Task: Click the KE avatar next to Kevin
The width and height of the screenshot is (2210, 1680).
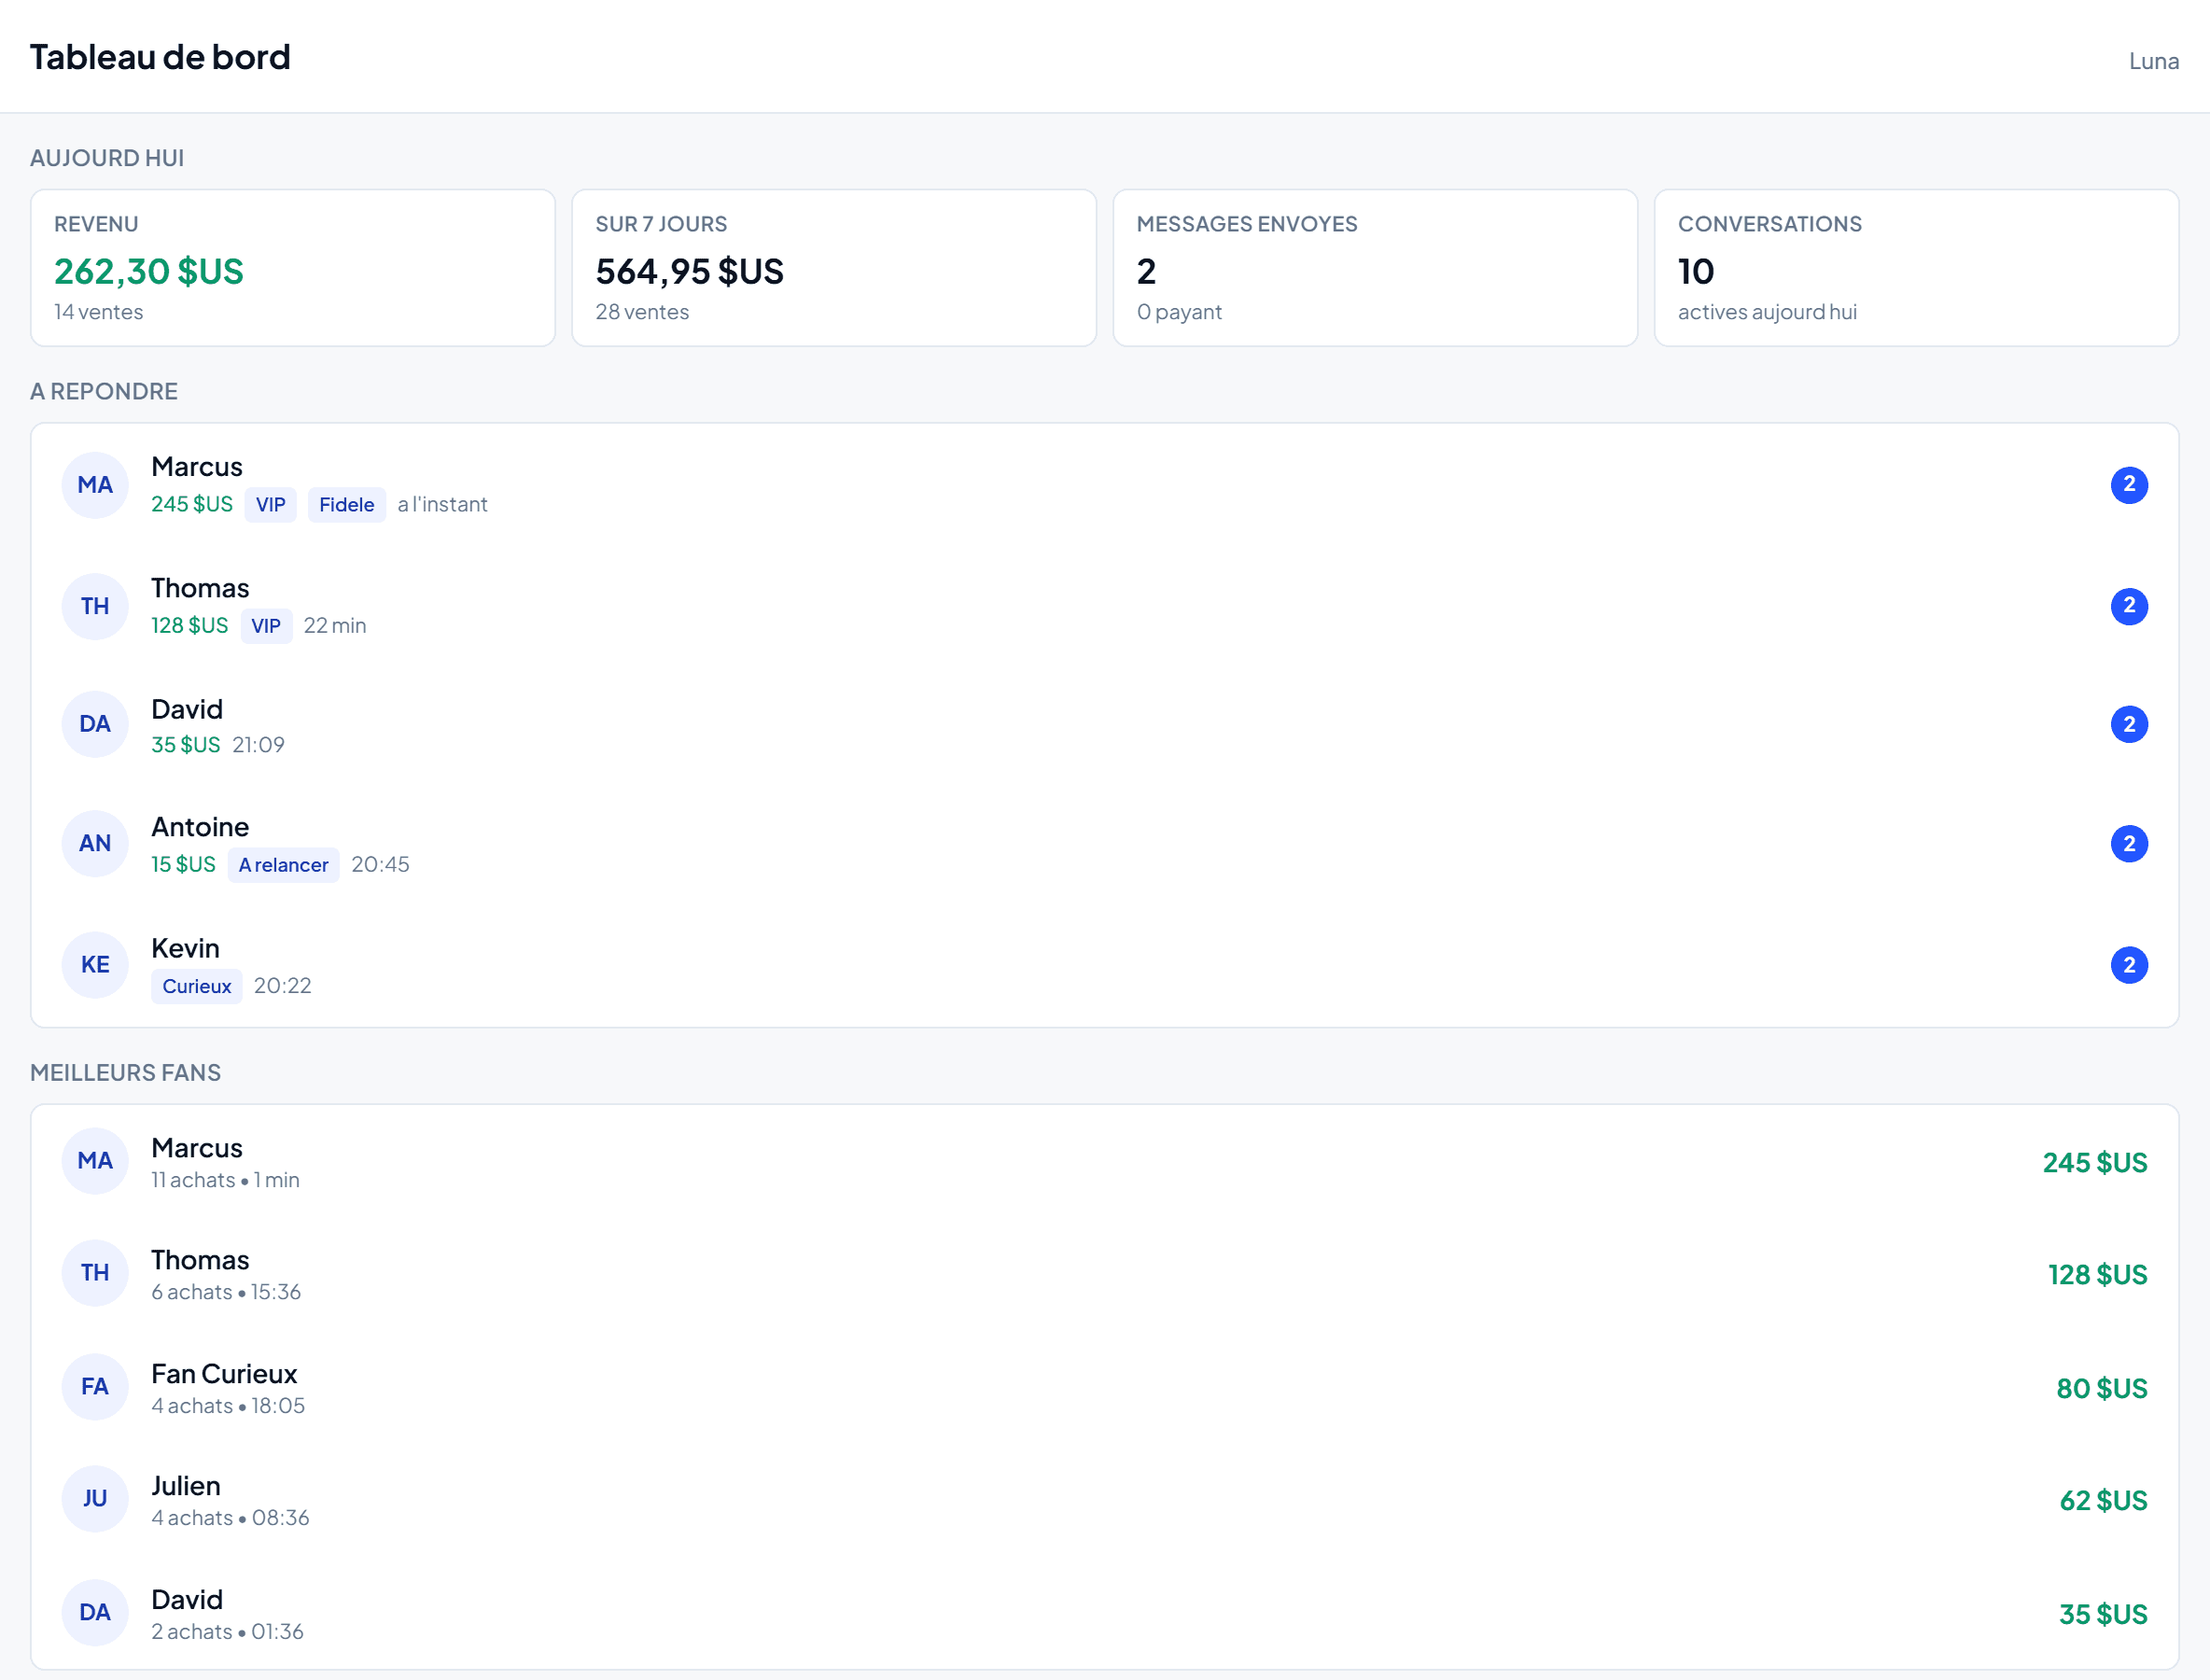Action: (95, 965)
